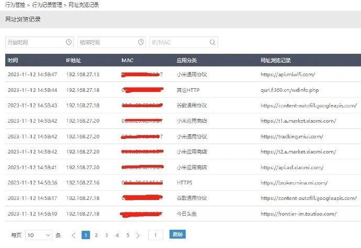
Task: Click the search magnifier icon in IP/MAC field
Action: click(212, 42)
